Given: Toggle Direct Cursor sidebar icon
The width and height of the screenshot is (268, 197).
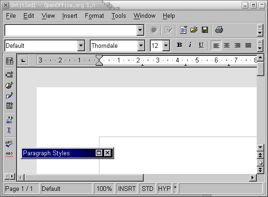Looking at the screenshot, I should tap(9, 130).
